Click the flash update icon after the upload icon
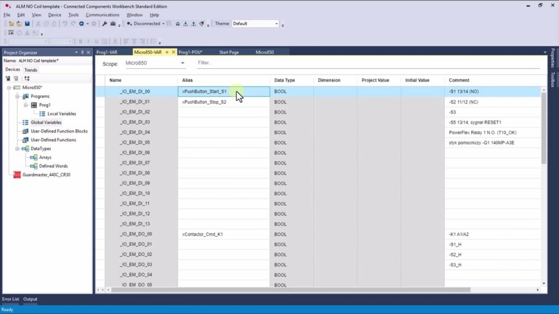559x314 pixels. point(202,24)
